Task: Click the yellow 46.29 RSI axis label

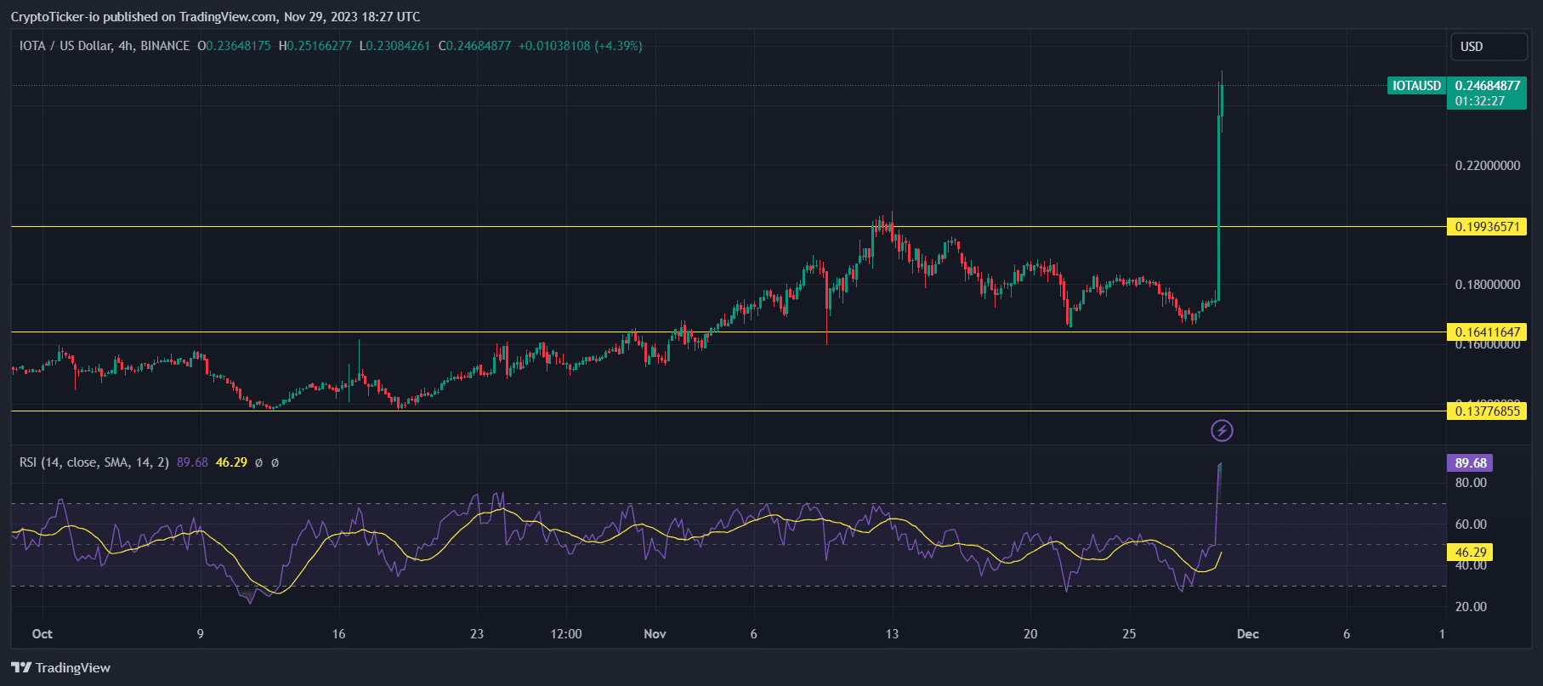Action: click(1470, 553)
